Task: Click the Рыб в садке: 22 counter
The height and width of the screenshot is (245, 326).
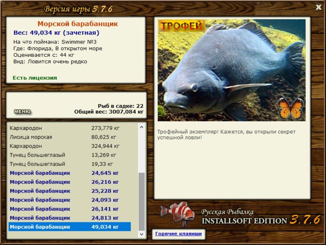Action: pyautogui.click(x=121, y=106)
